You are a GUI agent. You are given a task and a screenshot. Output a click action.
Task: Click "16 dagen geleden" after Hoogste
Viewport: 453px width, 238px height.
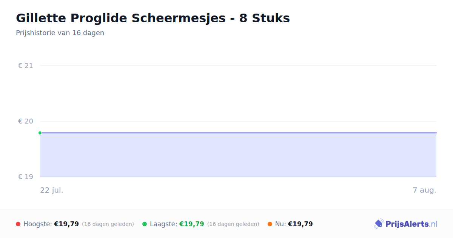pos(108,224)
